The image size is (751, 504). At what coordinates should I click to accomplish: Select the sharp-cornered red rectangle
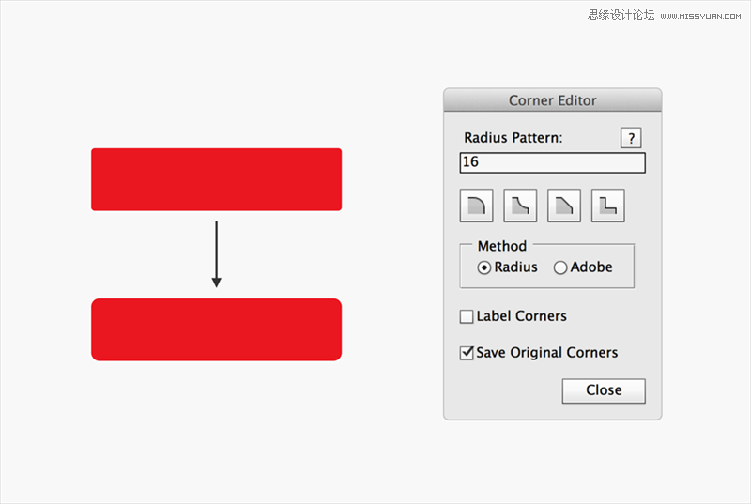pos(217,179)
